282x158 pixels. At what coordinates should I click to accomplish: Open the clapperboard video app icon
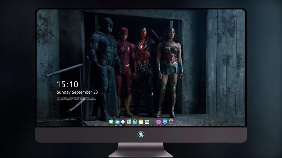click(135, 122)
